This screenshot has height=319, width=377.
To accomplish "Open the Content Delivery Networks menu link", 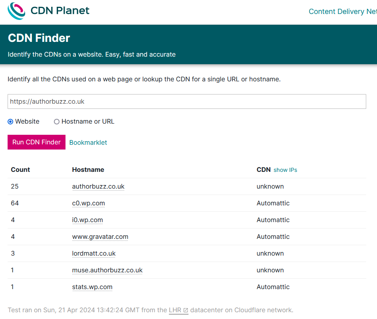I will click(343, 11).
